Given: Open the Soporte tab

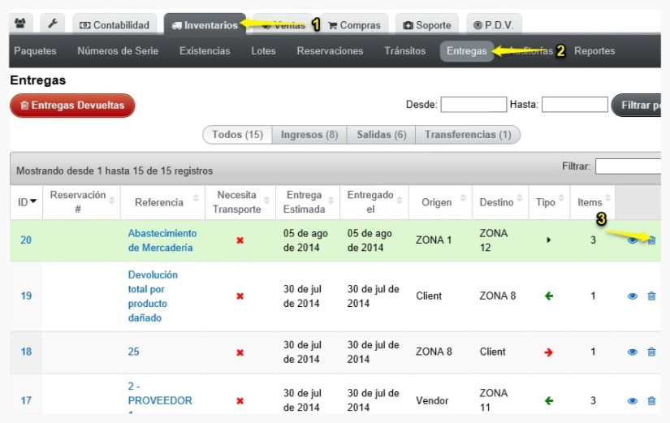Looking at the screenshot, I should (x=427, y=25).
